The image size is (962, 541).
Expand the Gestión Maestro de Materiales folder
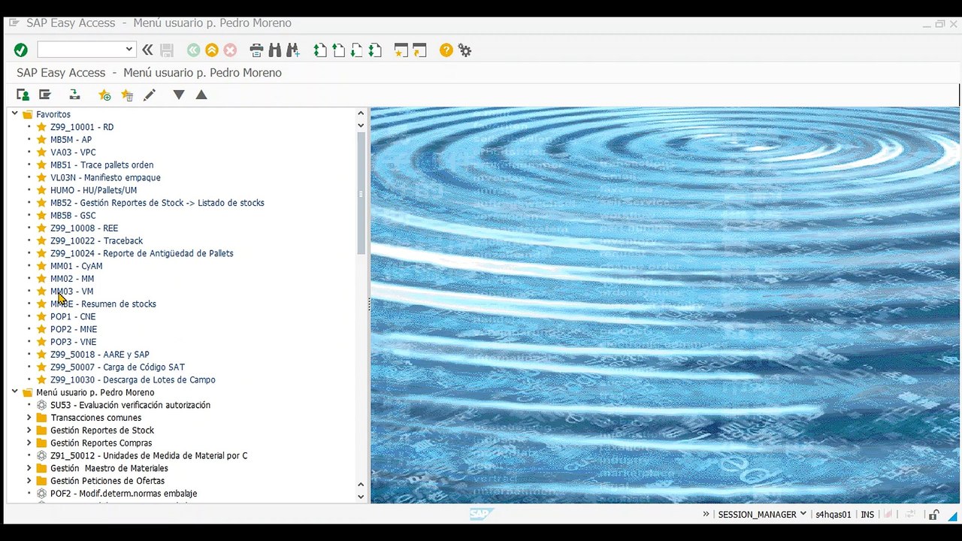(29, 468)
